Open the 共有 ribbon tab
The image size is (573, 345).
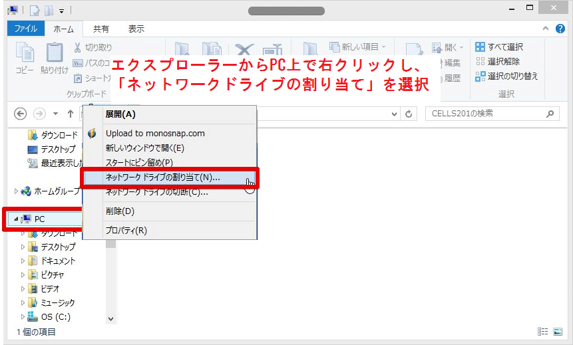(101, 29)
